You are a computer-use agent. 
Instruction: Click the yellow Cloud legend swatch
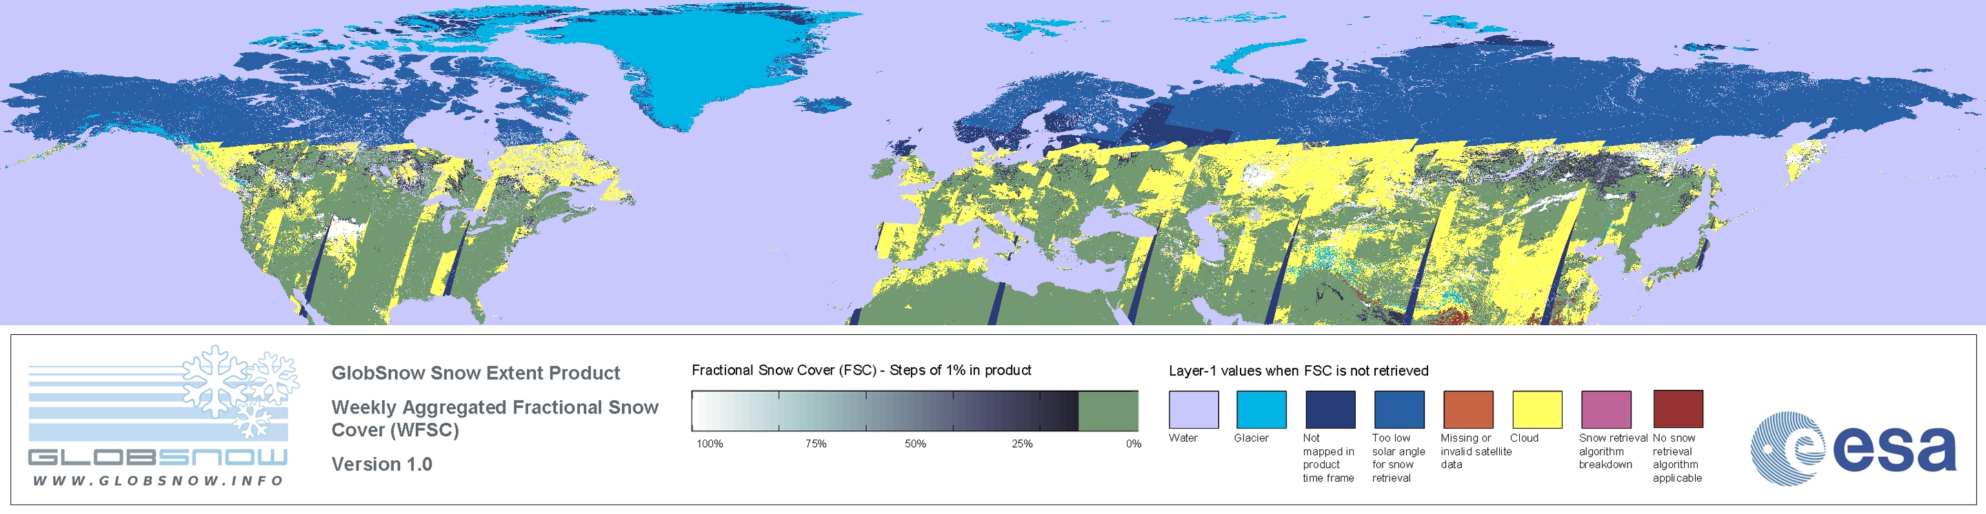click(x=1536, y=409)
